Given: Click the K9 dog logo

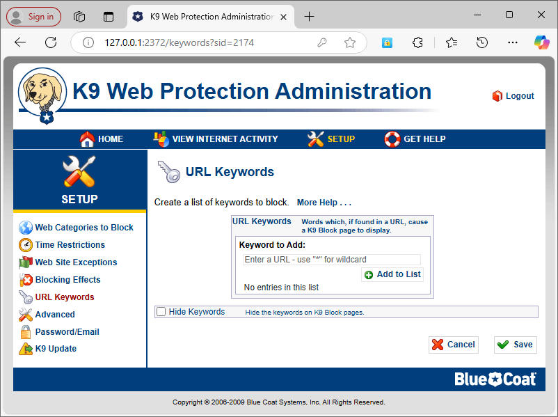Looking at the screenshot, I should pyautogui.click(x=42, y=95).
